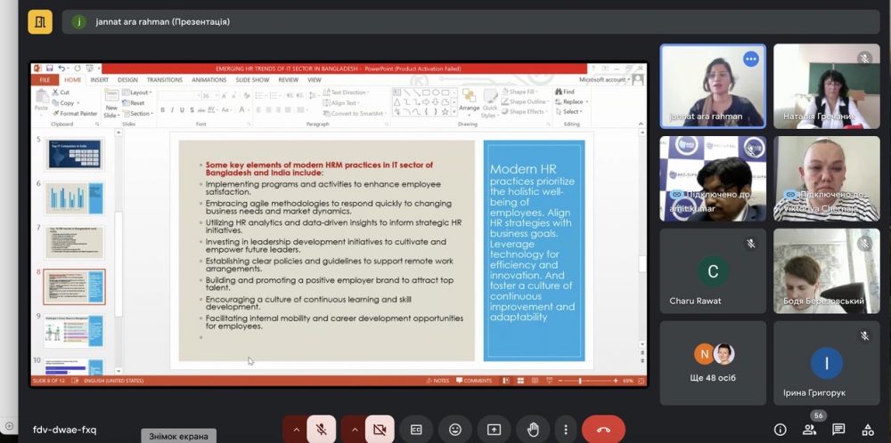Open the Shape Fill dropdown
Image resolution: width=891 pixels, height=443 pixels.
click(520, 92)
